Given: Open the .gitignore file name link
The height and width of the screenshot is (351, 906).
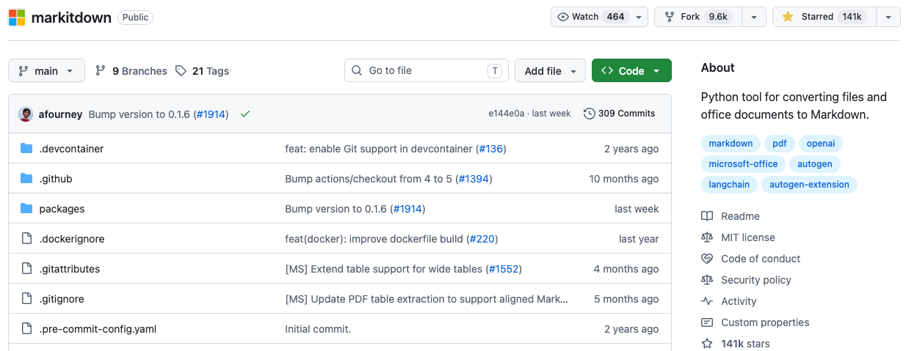Looking at the screenshot, I should tap(62, 299).
